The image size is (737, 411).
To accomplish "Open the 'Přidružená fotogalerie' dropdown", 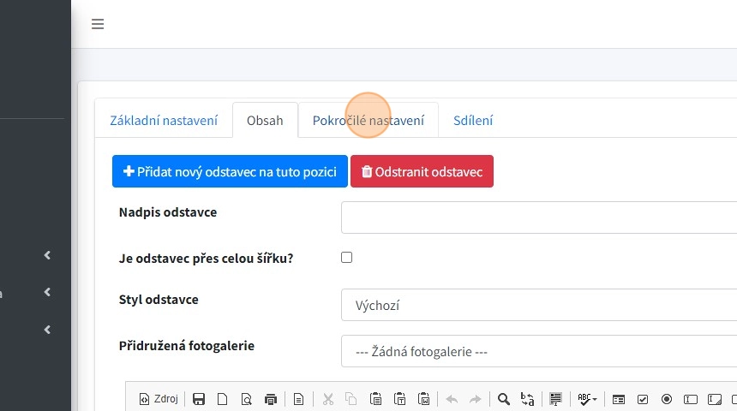I will (538, 351).
